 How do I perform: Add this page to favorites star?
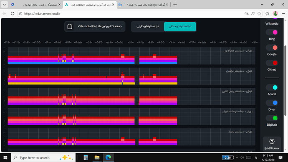(259, 13)
